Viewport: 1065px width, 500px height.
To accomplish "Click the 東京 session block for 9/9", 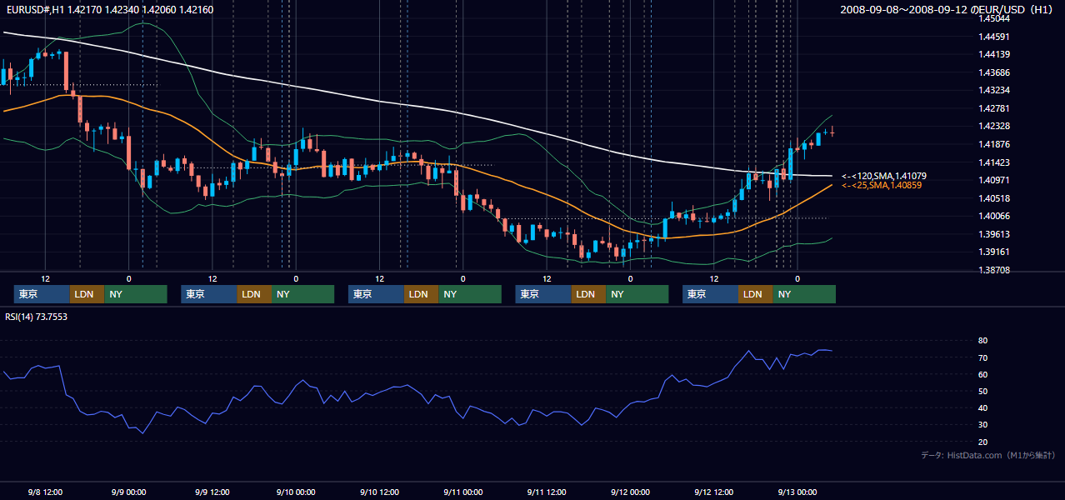I will (x=209, y=294).
